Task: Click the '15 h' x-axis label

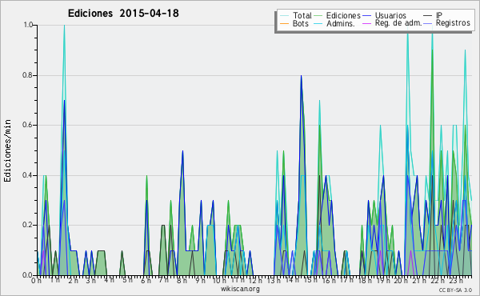Action: click(x=310, y=280)
